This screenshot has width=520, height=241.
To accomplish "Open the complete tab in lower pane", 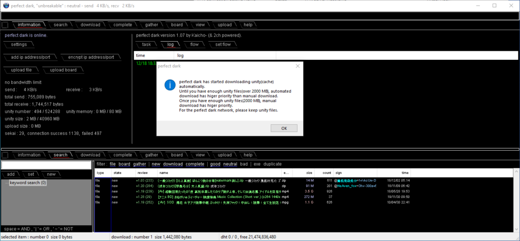I will [x=122, y=155].
